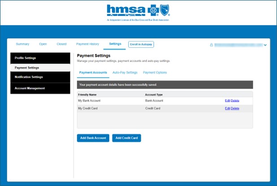Edit the My Credit Card entry
277x186 pixels.
coord(227,109)
